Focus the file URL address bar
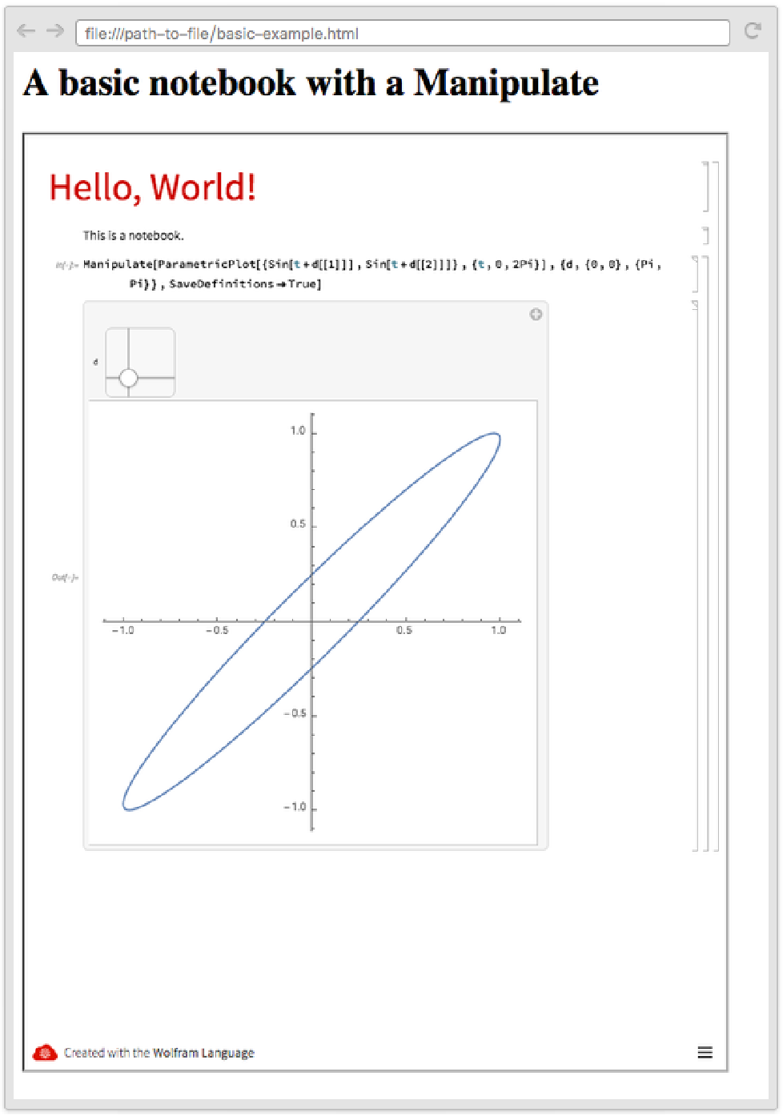Image resolution: width=783 pixels, height=1116 pixels. pyautogui.click(x=402, y=34)
